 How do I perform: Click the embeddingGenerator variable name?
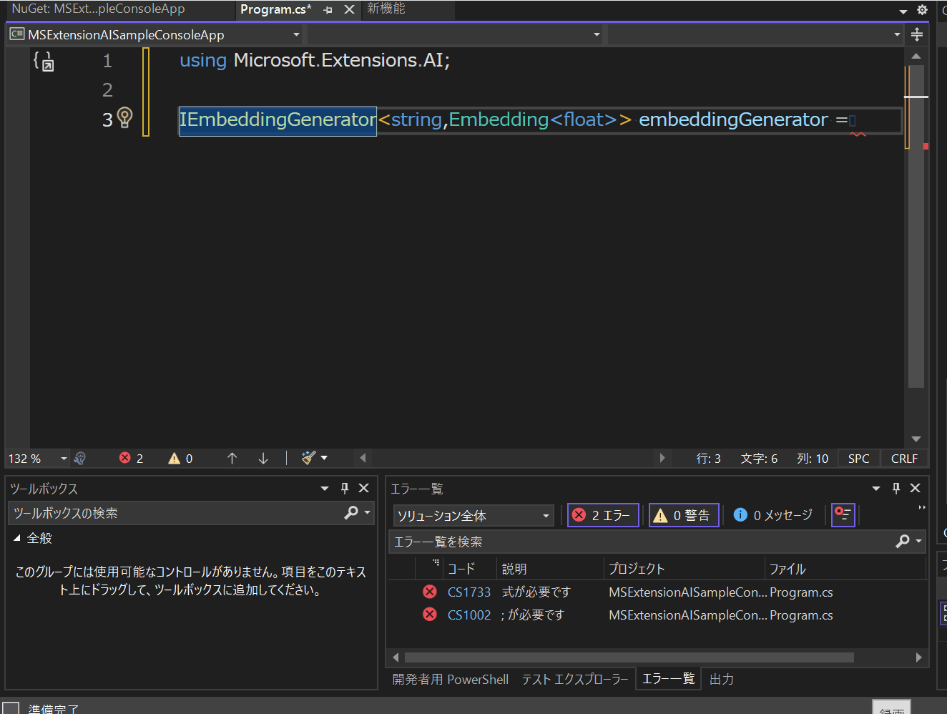(733, 119)
